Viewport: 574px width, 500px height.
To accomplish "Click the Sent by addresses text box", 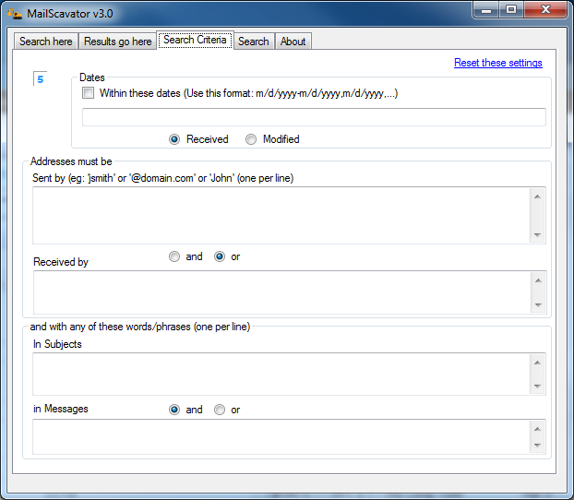I will point(289,215).
